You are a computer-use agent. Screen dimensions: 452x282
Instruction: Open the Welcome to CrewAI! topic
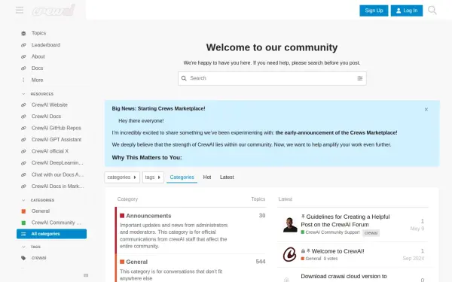(x=337, y=251)
